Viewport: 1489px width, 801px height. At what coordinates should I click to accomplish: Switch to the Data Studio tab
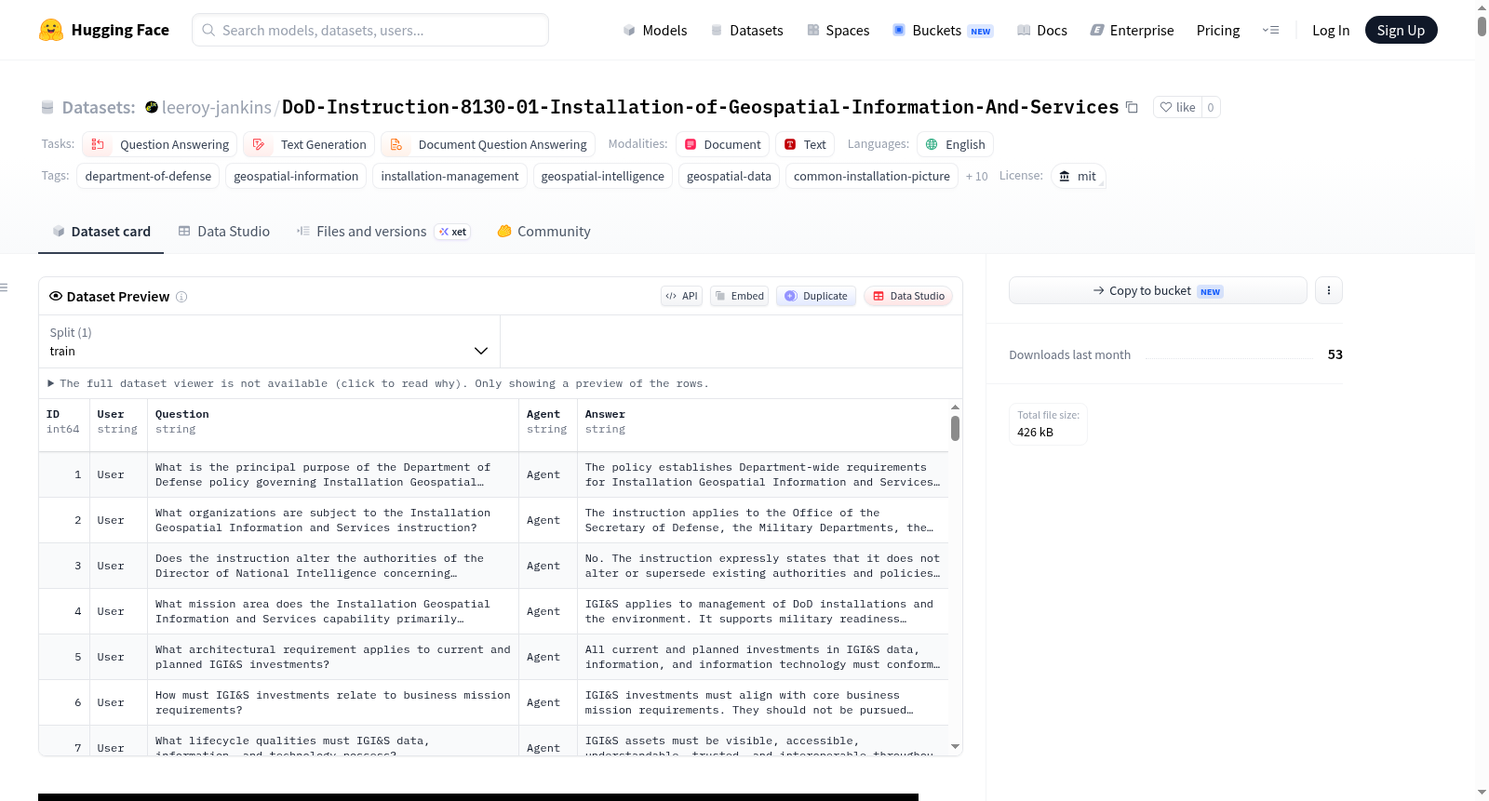224,231
